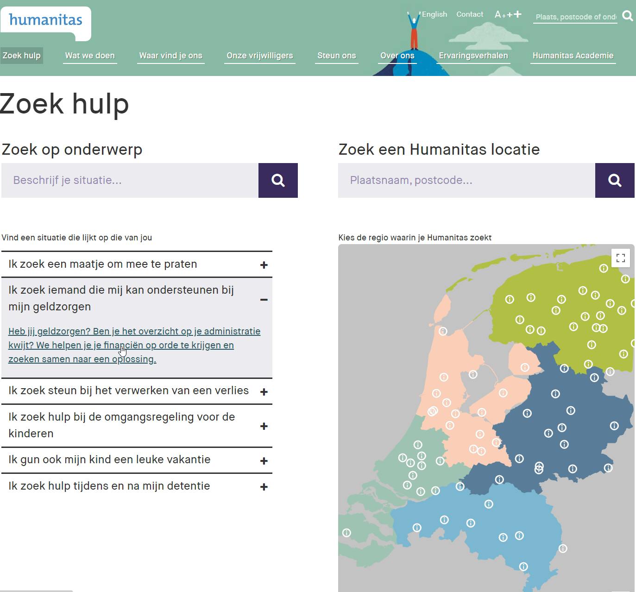Focus the 'Beschrijf je situatie...' search field
The image size is (636, 592).
130,180
